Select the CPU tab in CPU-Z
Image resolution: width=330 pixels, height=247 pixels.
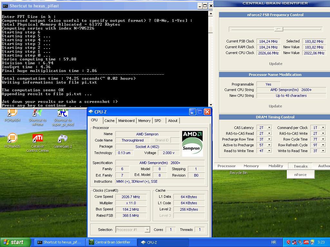click(x=94, y=120)
